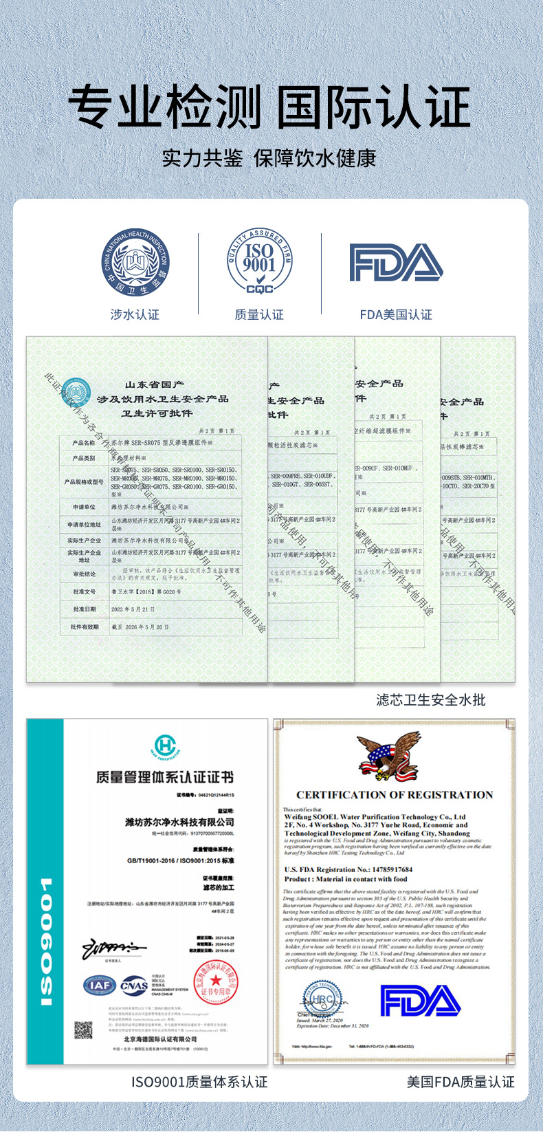The width and height of the screenshot is (543, 1132).
Task: Click the 申请单位地址 row label
Action: (84, 525)
